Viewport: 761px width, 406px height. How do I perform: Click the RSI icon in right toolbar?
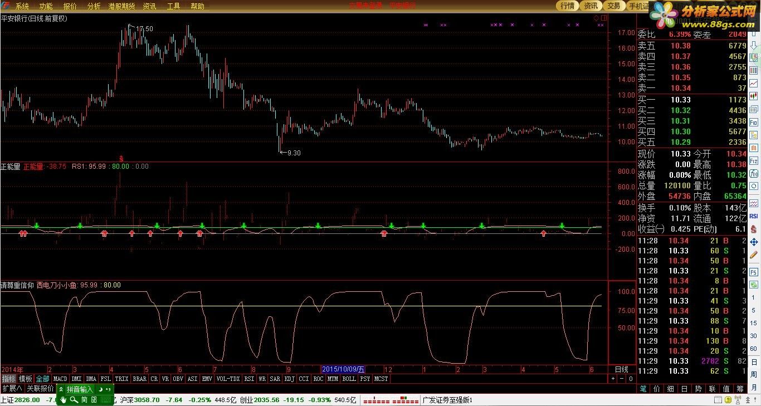pyautogui.click(x=753, y=216)
